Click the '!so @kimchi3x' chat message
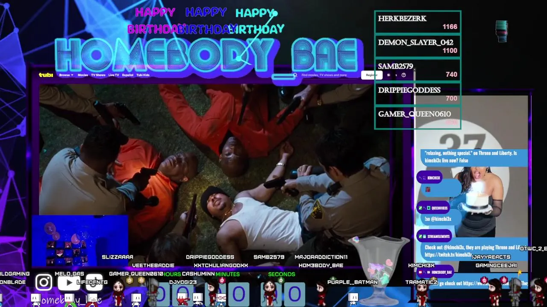 click(438, 219)
